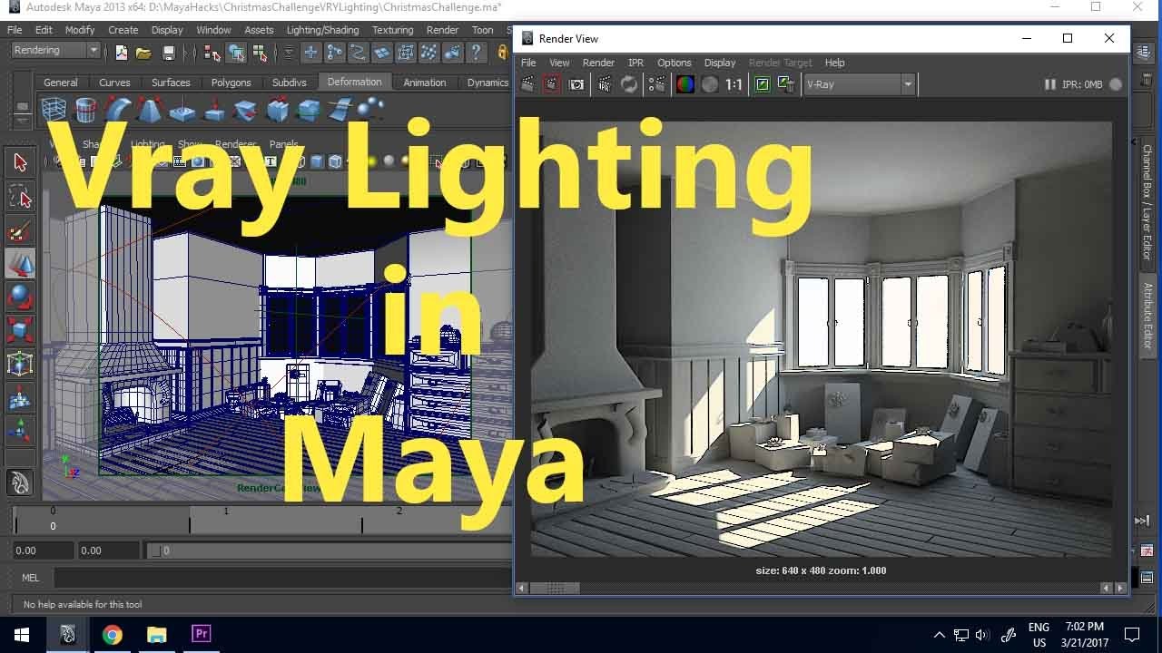Open the IPR menu in Render View
Image resolution: width=1162 pixels, height=653 pixels.
635,63
